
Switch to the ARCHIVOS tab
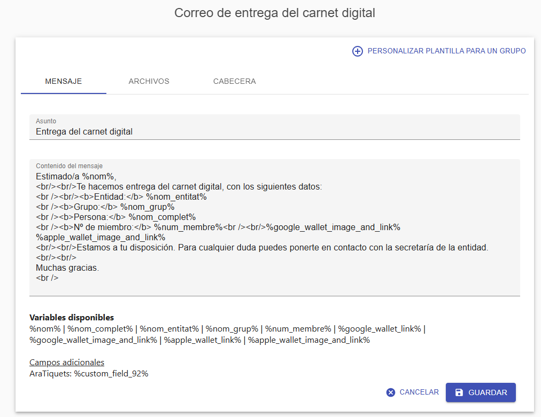coord(149,81)
